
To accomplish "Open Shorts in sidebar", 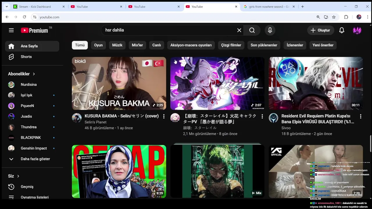I will 32,57.
